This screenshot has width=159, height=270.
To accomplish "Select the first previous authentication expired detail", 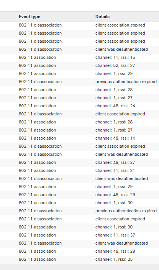I will (126, 82).
